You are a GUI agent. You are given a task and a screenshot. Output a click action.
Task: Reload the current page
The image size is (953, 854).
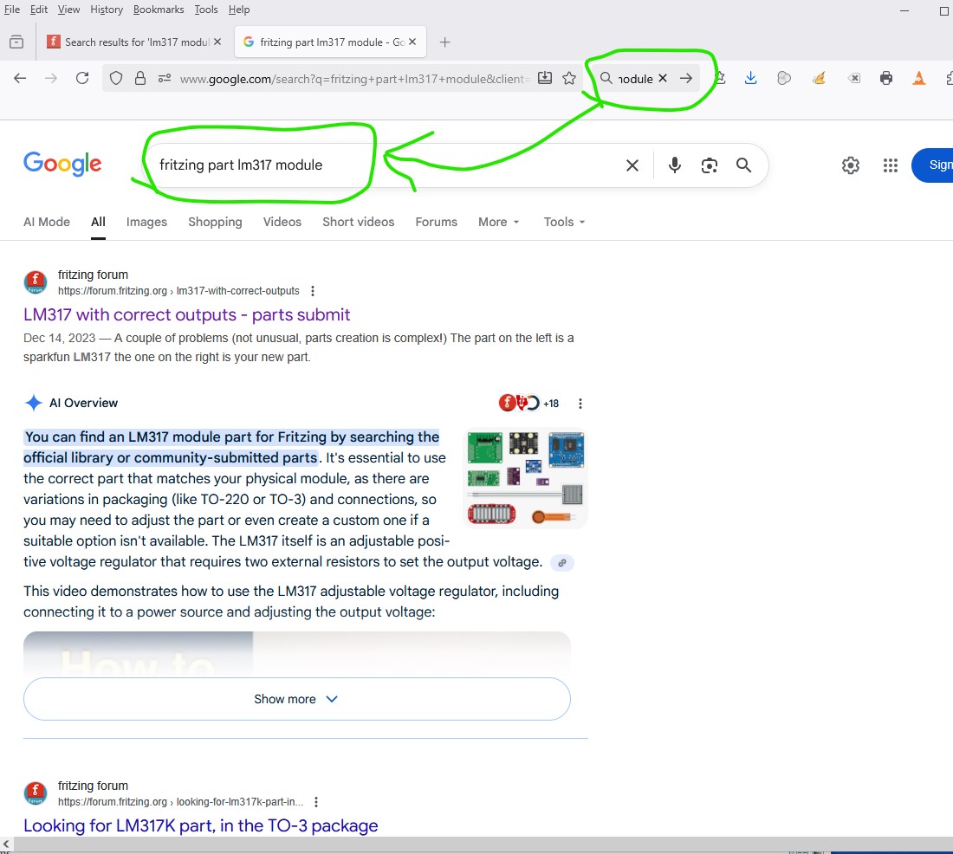tap(82, 79)
